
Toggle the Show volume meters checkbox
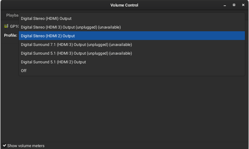[4, 145]
